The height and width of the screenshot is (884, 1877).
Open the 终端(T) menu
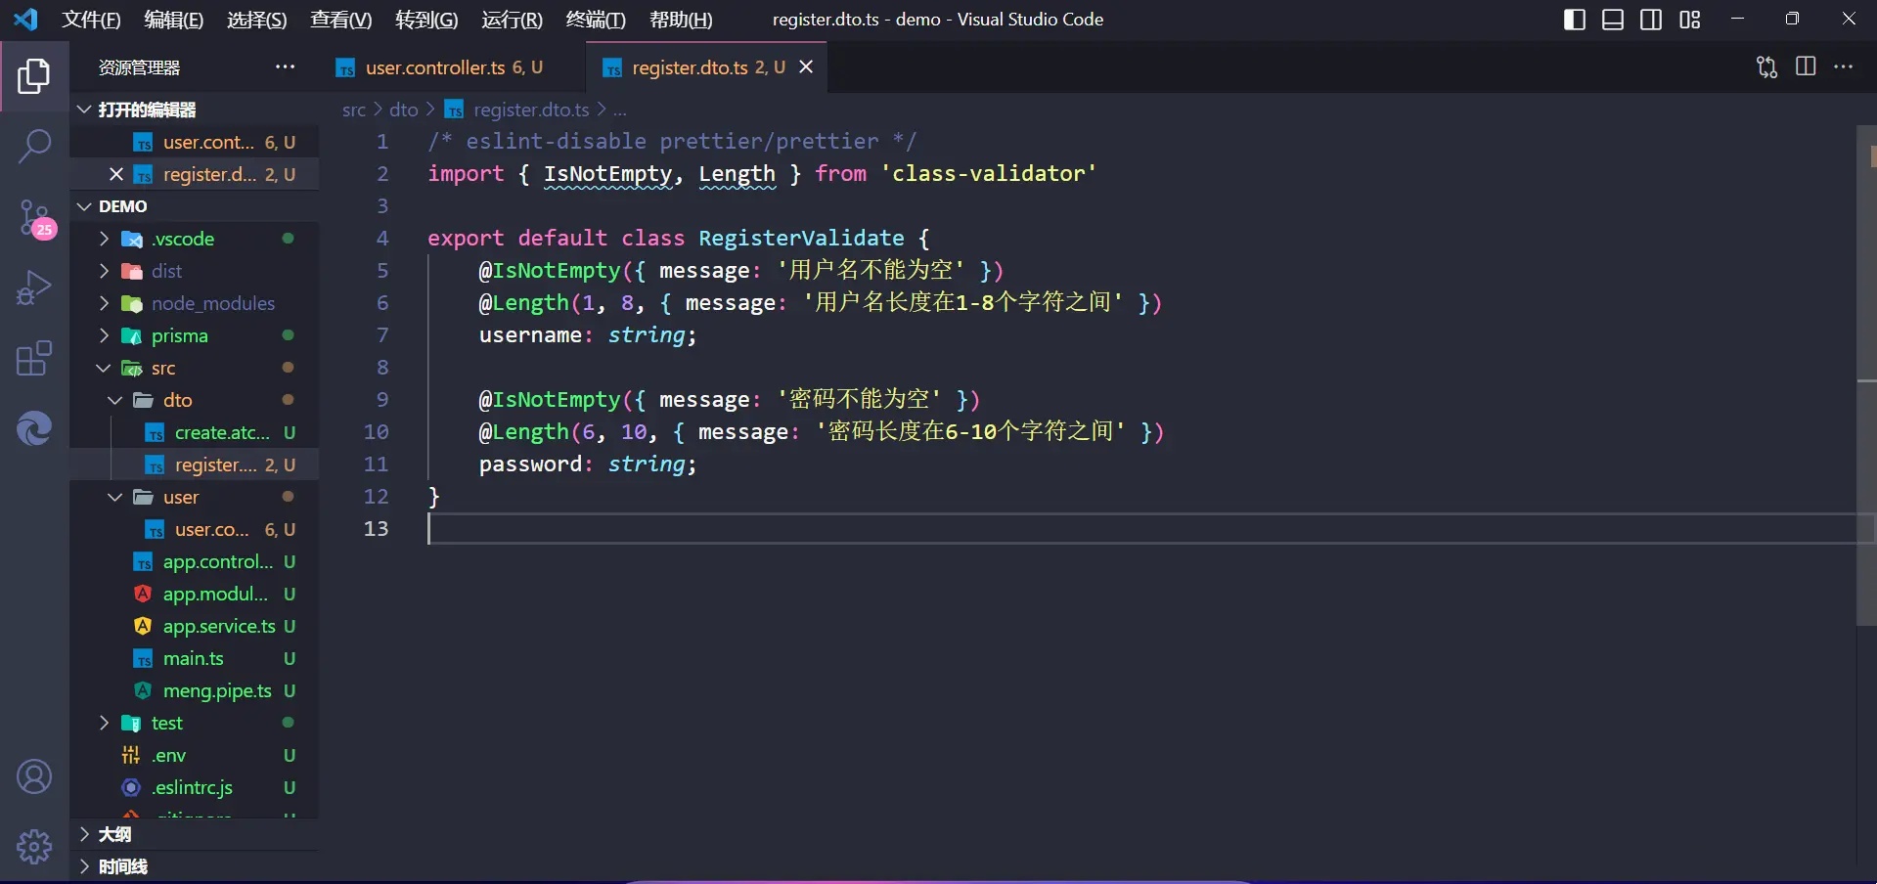pyautogui.click(x=595, y=20)
